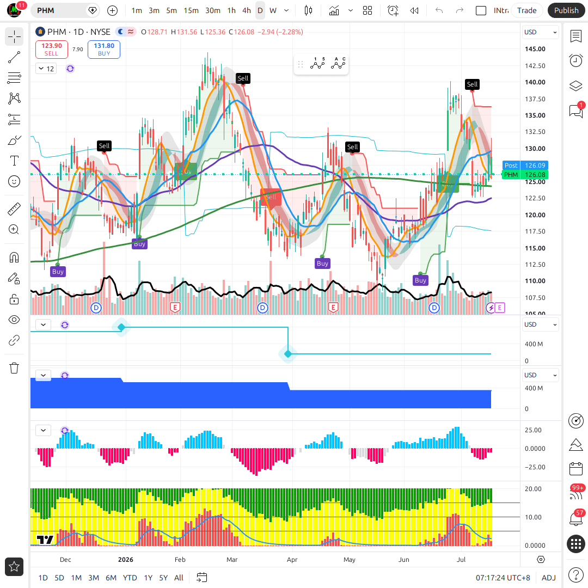Open the notifications bell icon
Image resolution: width=588 pixels, height=588 pixels.
click(x=576, y=519)
